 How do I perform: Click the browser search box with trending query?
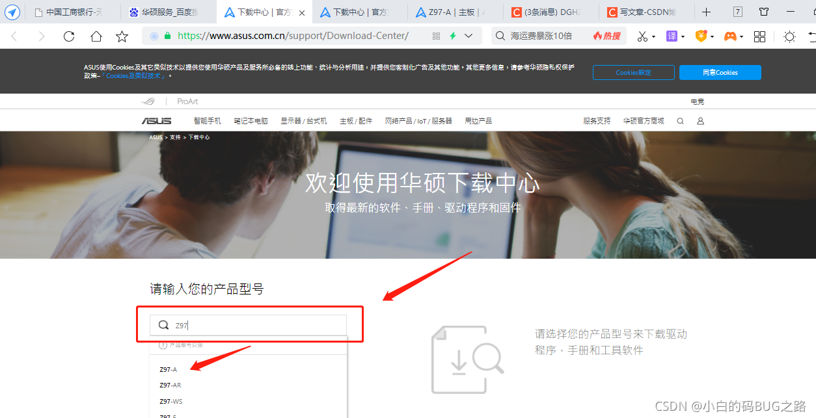point(541,36)
